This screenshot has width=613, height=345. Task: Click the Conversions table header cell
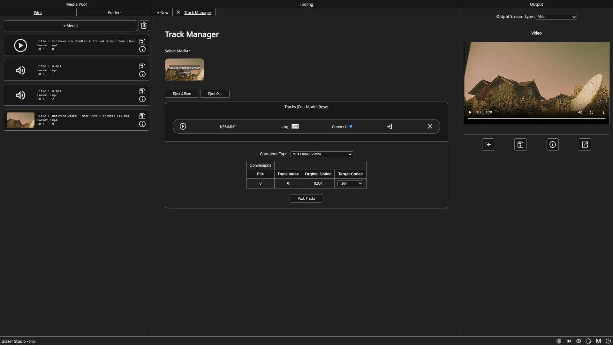[260, 165]
